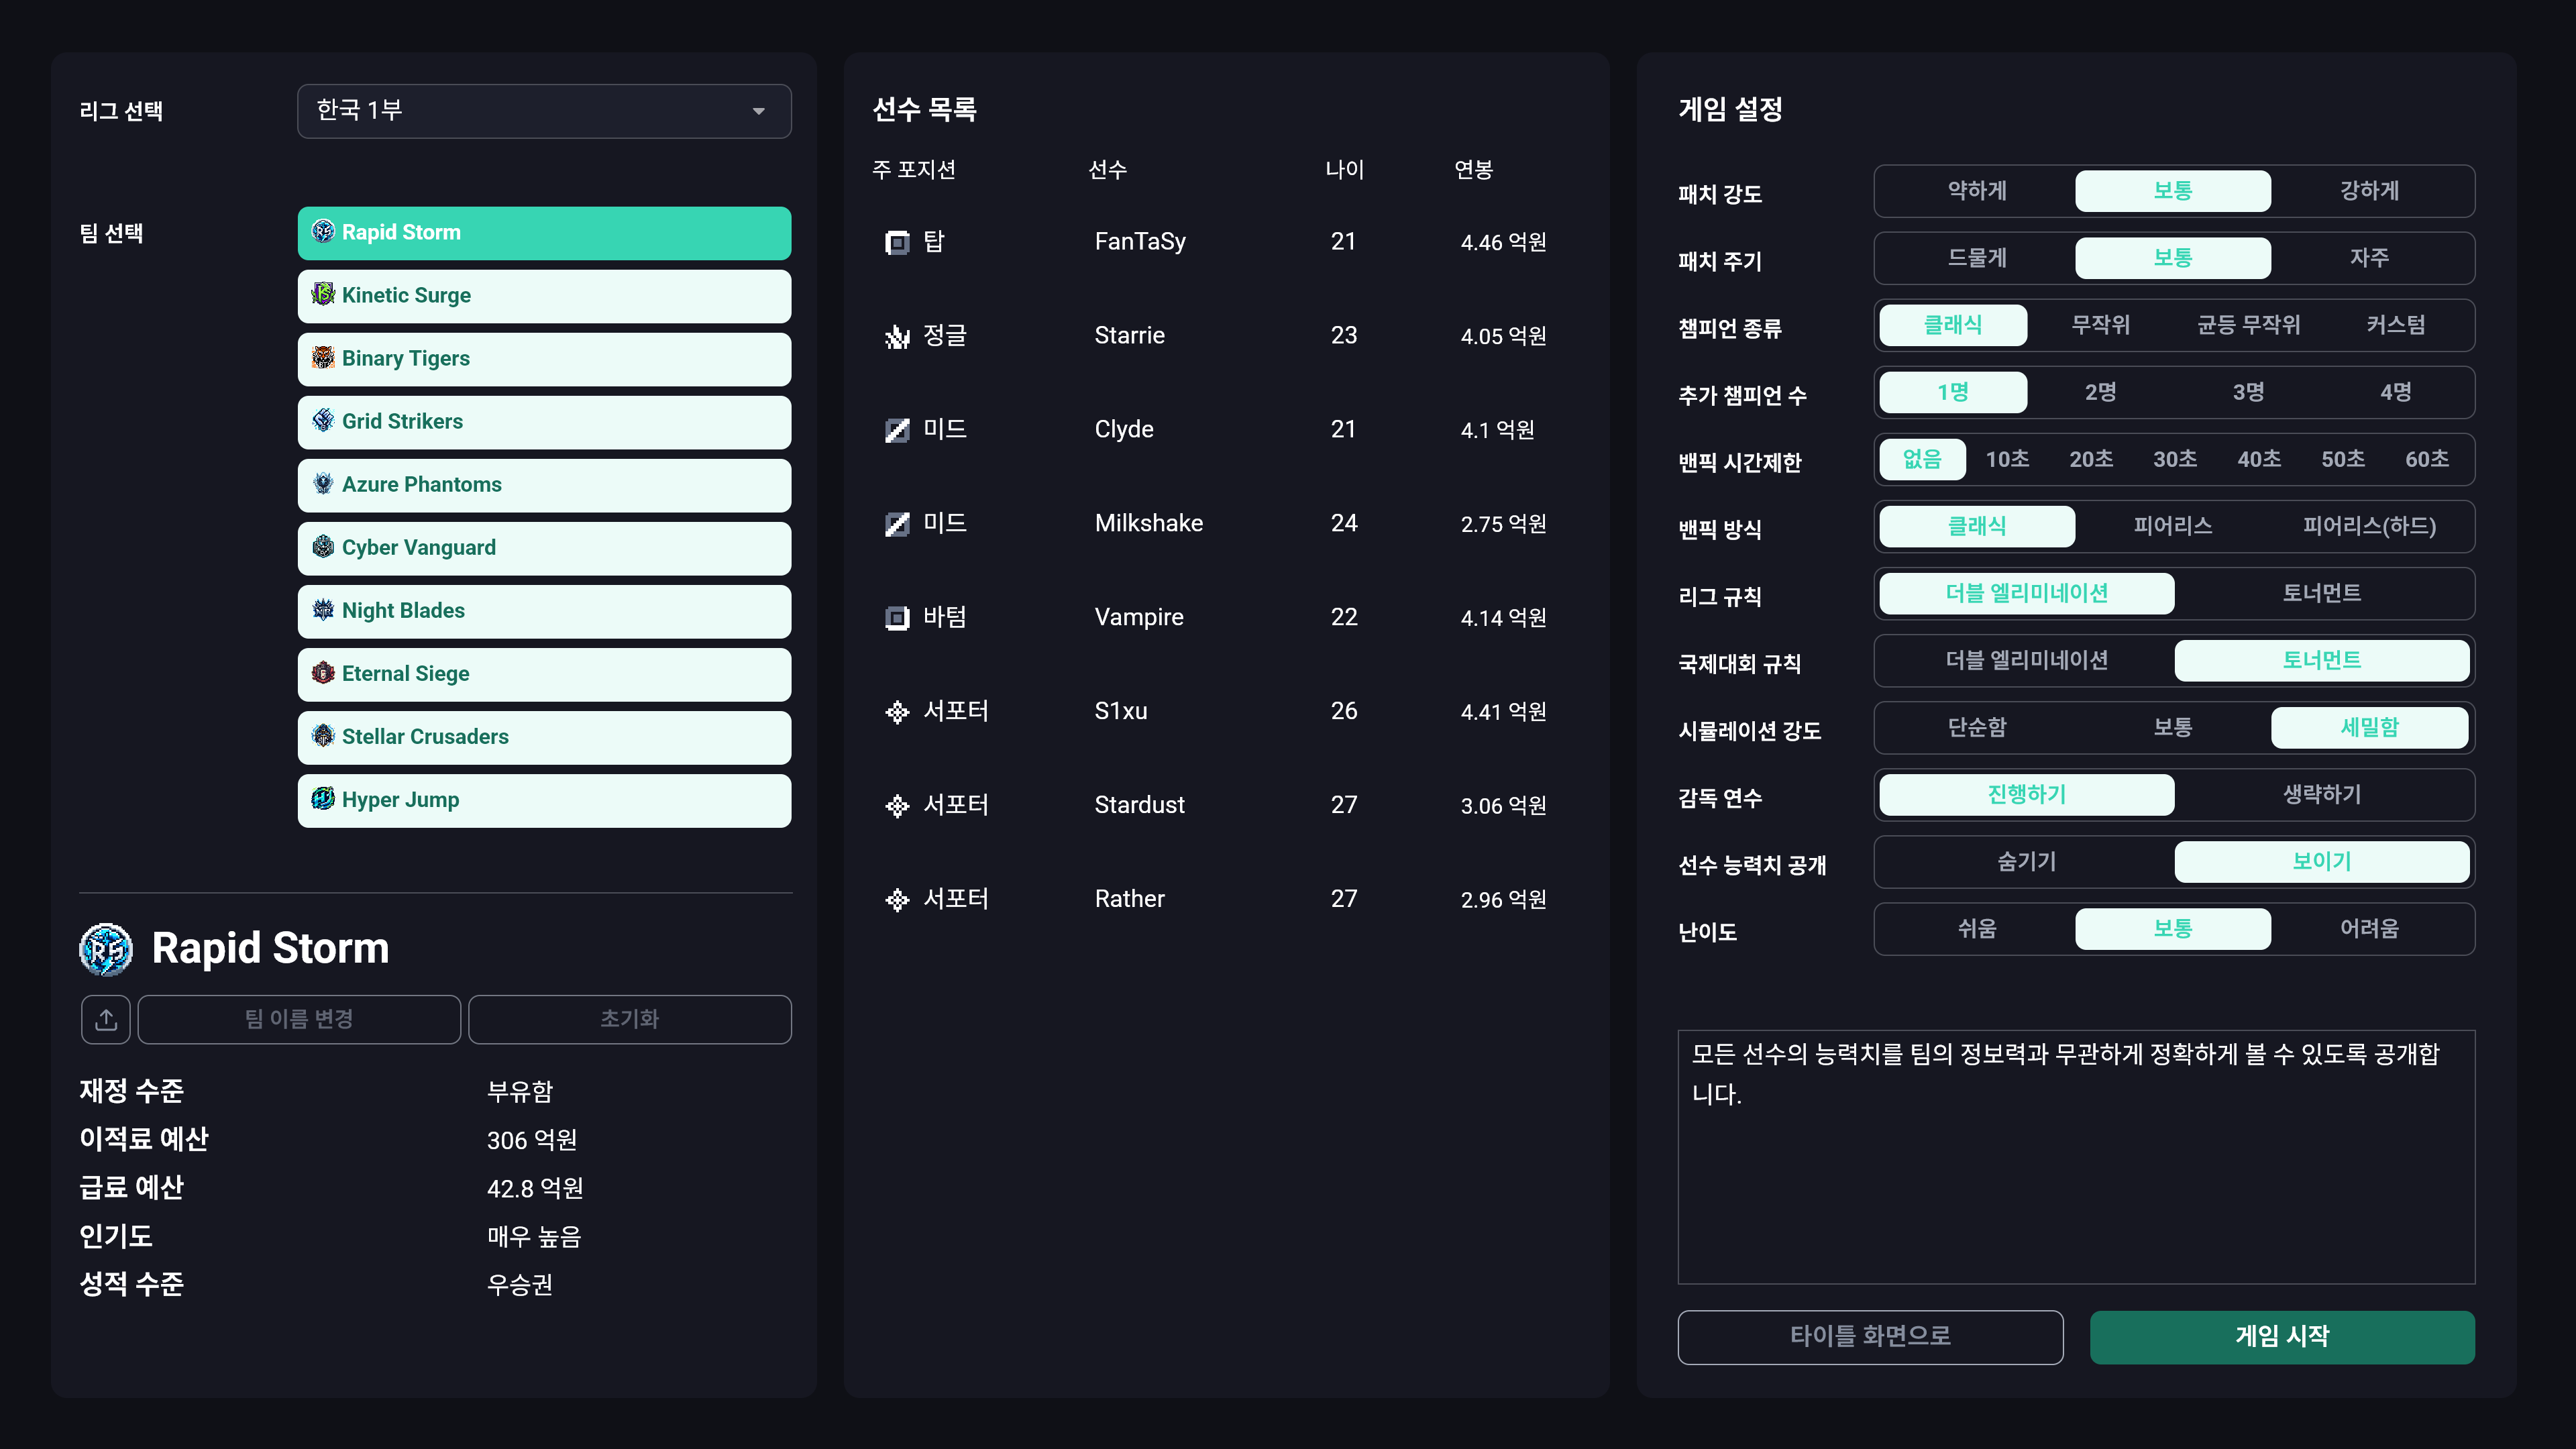The width and height of the screenshot is (2576, 1449).
Task: Click Kinetic Surge team logo icon
Action: [x=322, y=294]
